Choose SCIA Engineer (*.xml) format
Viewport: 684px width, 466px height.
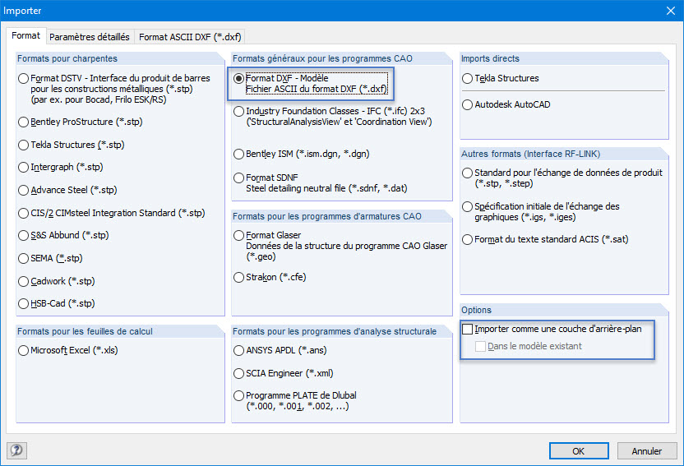coord(238,373)
